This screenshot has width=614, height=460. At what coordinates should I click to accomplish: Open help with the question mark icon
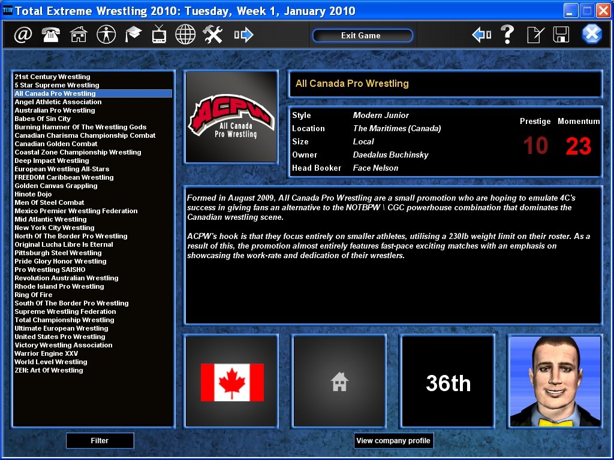[507, 34]
